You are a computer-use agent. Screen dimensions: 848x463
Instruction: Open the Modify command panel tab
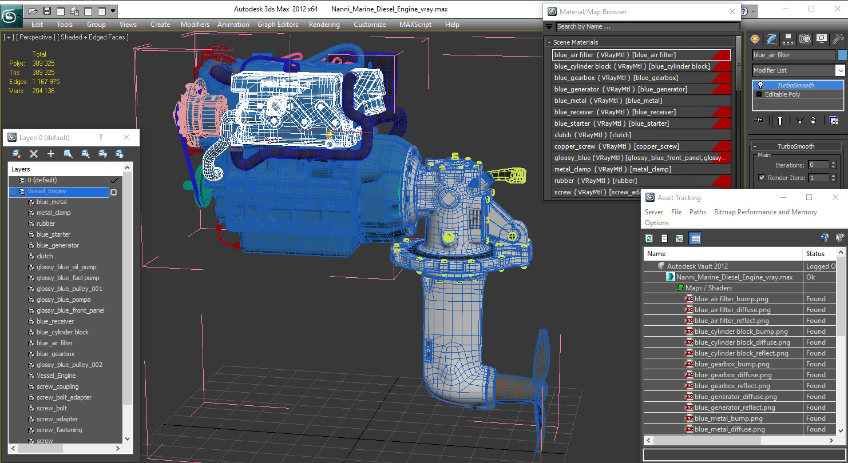(x=772, y=39)
